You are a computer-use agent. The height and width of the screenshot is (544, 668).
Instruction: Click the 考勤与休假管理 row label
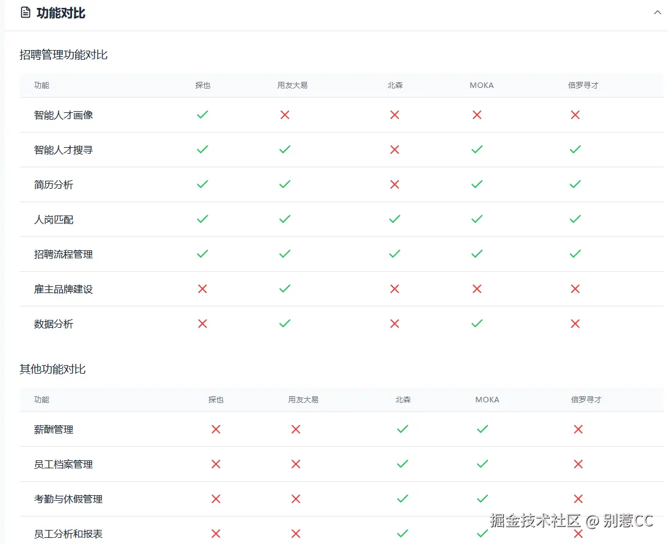coord(68,499)
